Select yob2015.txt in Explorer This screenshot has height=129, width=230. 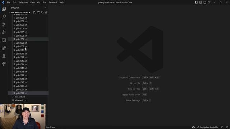pos(28,68)
